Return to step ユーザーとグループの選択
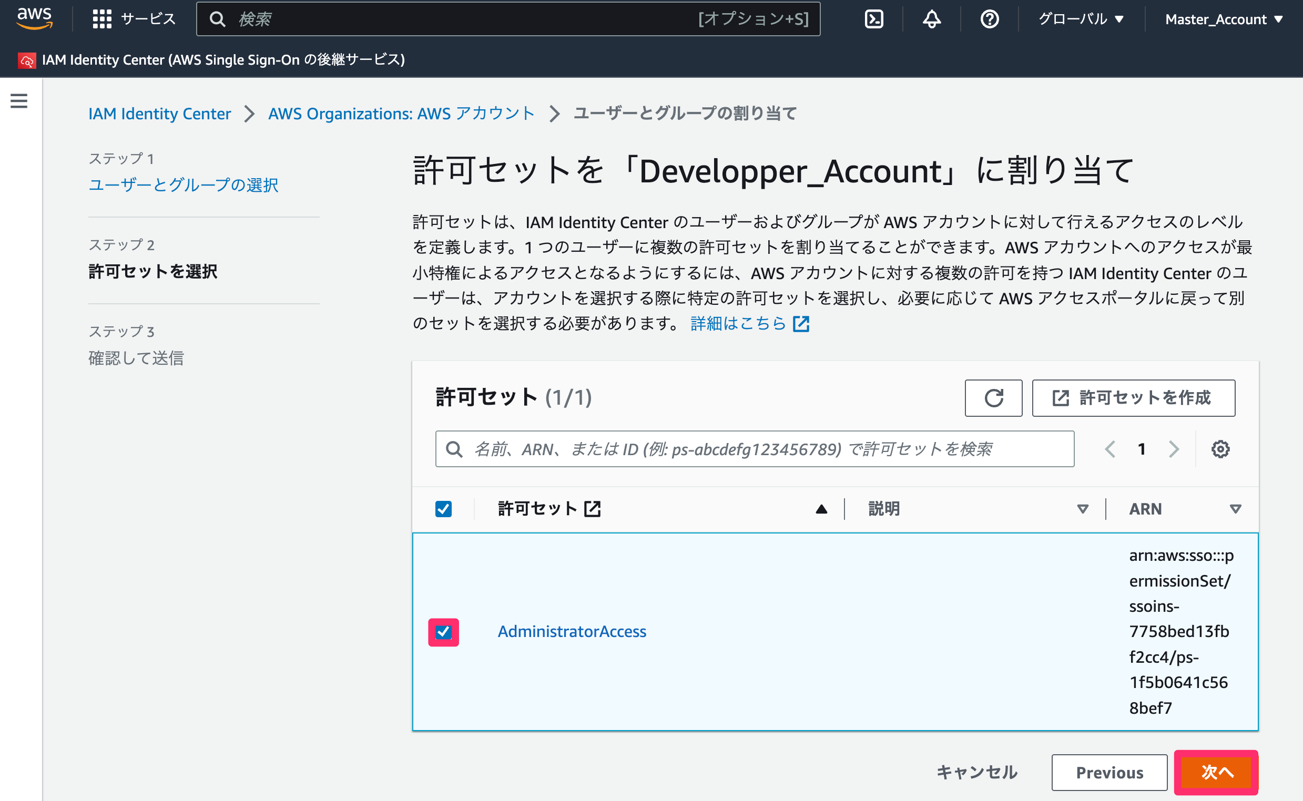This screenshot has width=1303, height=801. [x=184, y=185]
